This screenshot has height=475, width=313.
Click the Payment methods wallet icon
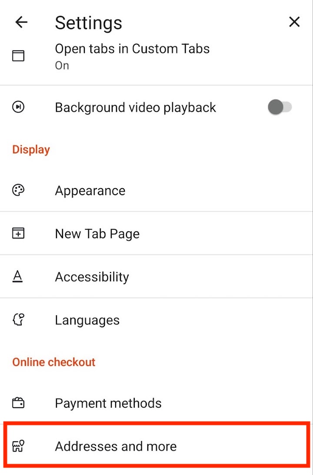tap(18, 403)
